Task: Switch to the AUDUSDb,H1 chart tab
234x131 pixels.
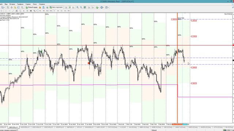Action: coord(25,127)
